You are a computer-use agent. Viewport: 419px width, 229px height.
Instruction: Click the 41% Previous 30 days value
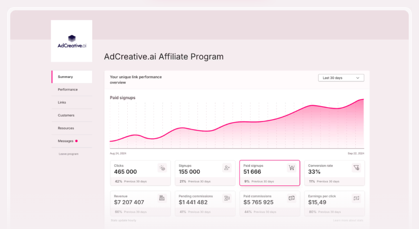pos(195,212)
